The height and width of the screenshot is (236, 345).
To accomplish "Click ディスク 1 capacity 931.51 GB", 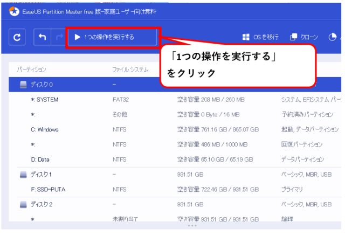I will pos(190,175).
